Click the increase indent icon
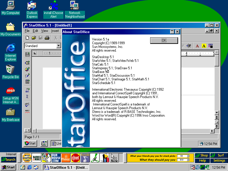This screenshot has width=228, height=171. pyautogui.click(x=188, y=46)
